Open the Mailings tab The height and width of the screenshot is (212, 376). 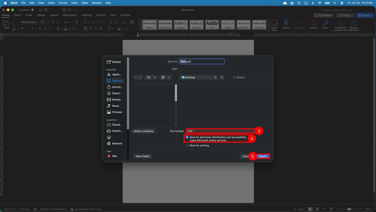tap(87, 15)
